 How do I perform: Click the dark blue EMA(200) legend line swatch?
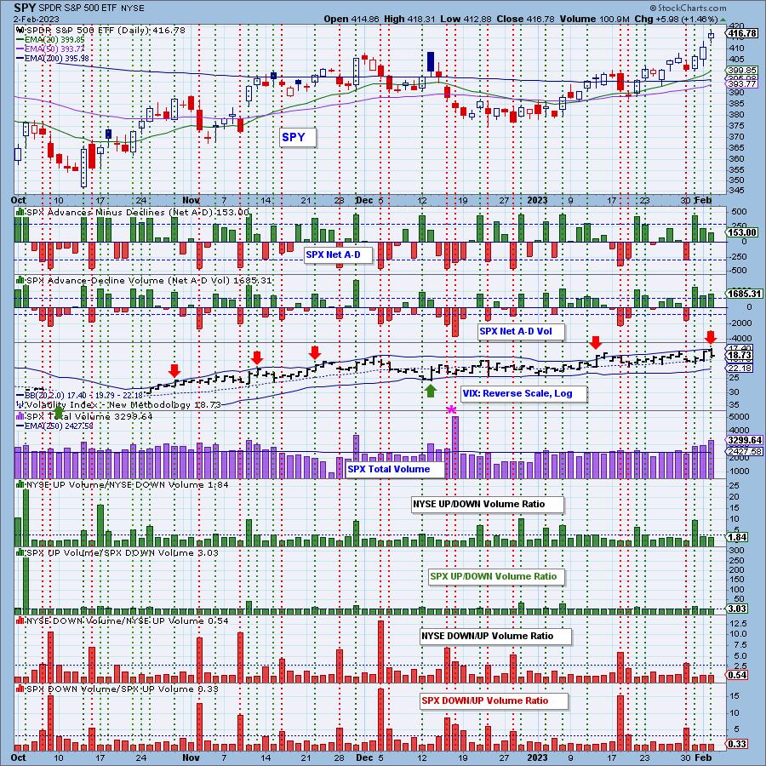pos(20,58)
